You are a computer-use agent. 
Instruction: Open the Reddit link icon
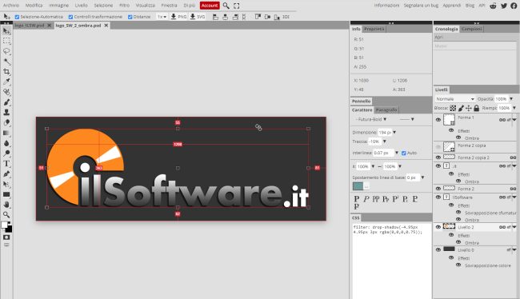pos(493,6)
